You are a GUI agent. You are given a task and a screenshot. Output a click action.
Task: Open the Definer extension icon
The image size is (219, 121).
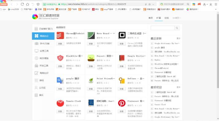point(122,81)
